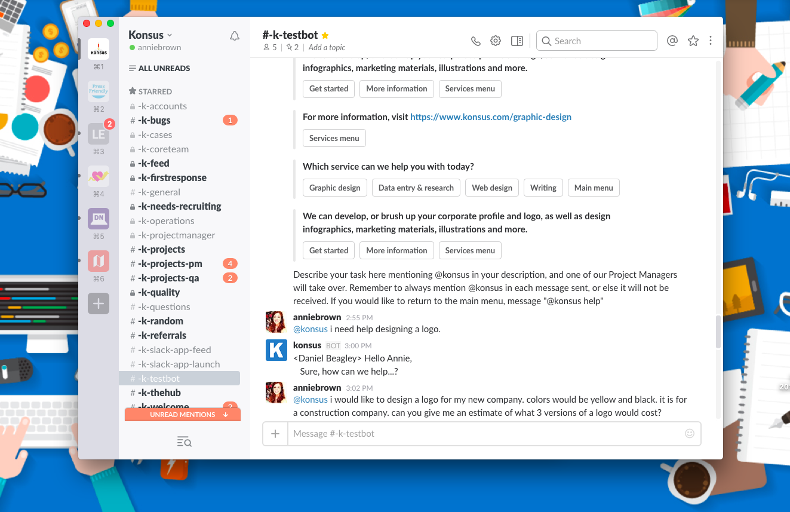
Task: Switch to the DN workspace
Action: pos(99,219)
